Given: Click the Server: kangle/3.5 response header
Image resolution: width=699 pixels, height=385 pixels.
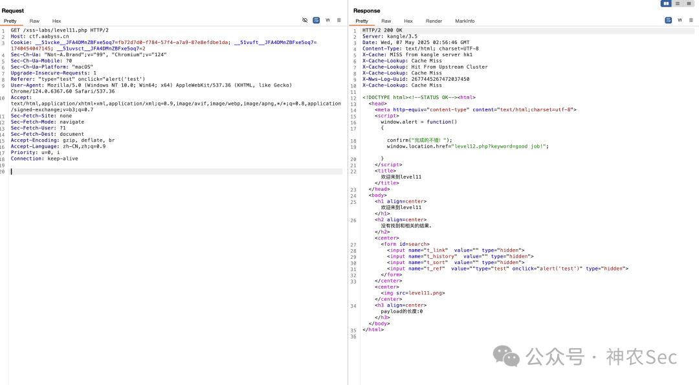Looking at the screenshot, I should [390, 36].
